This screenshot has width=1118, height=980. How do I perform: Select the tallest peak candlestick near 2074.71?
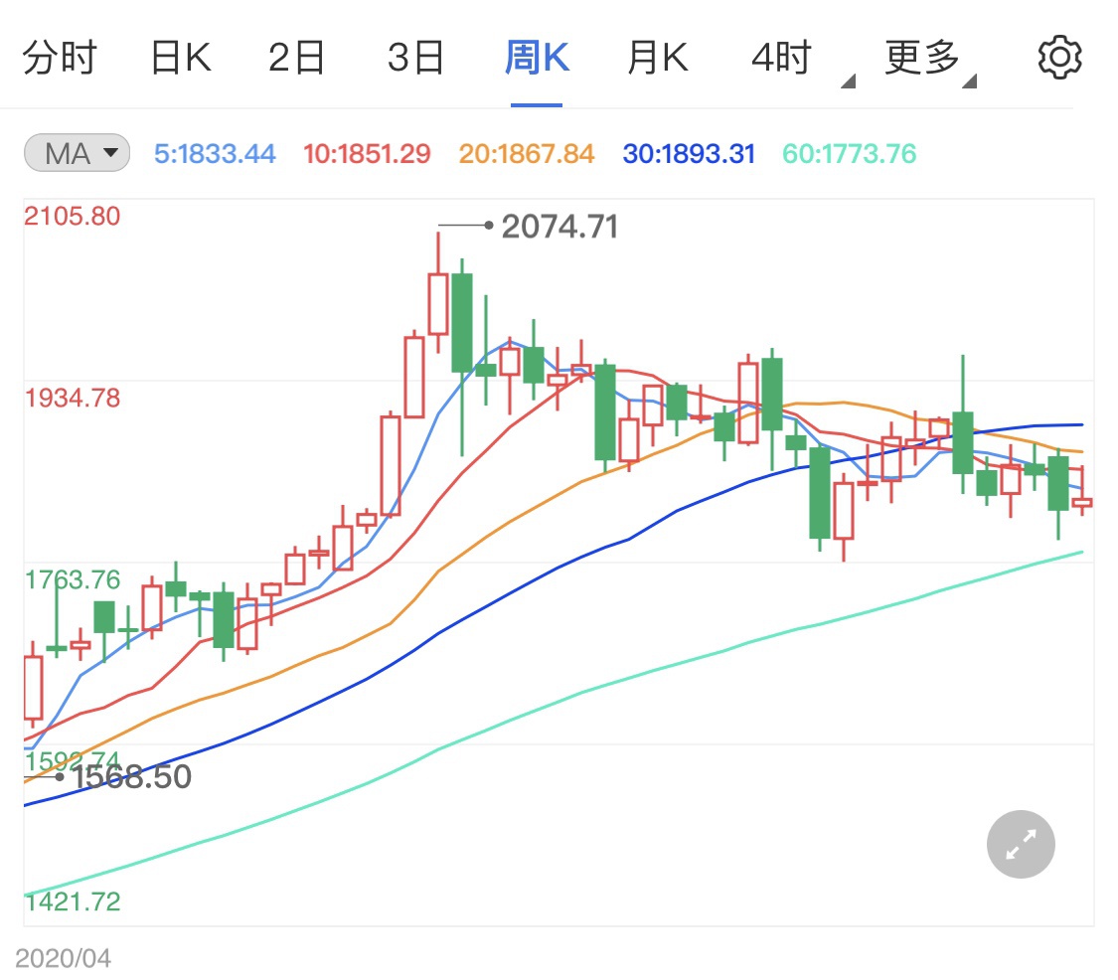click(438, 292)
